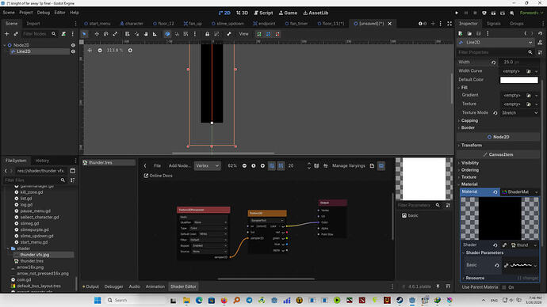Zoom in the 2D viewport

(130, 50)
